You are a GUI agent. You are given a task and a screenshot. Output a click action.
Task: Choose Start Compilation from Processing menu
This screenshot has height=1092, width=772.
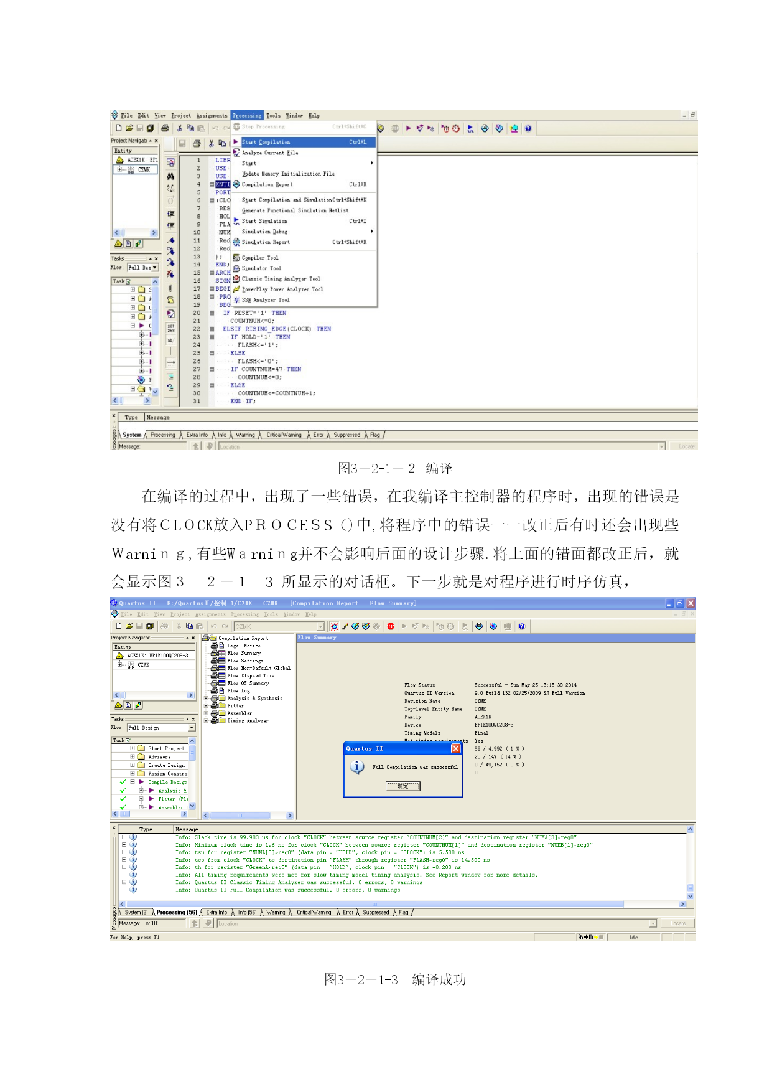[x=266, y=143]
